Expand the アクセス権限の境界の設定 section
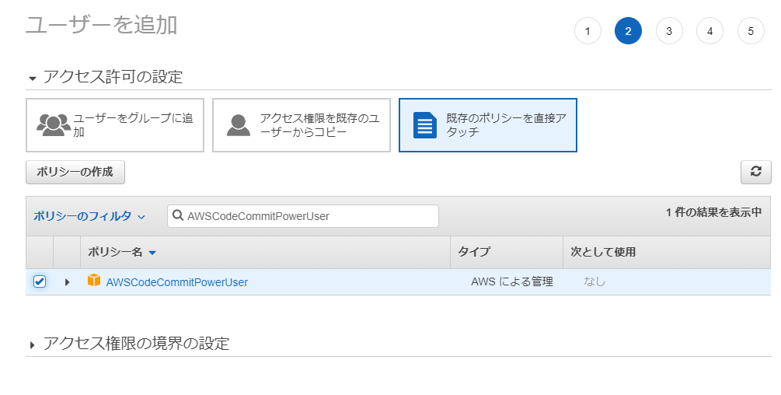The image size is (781, 395). pyautogui.click(x=33, y=344)
